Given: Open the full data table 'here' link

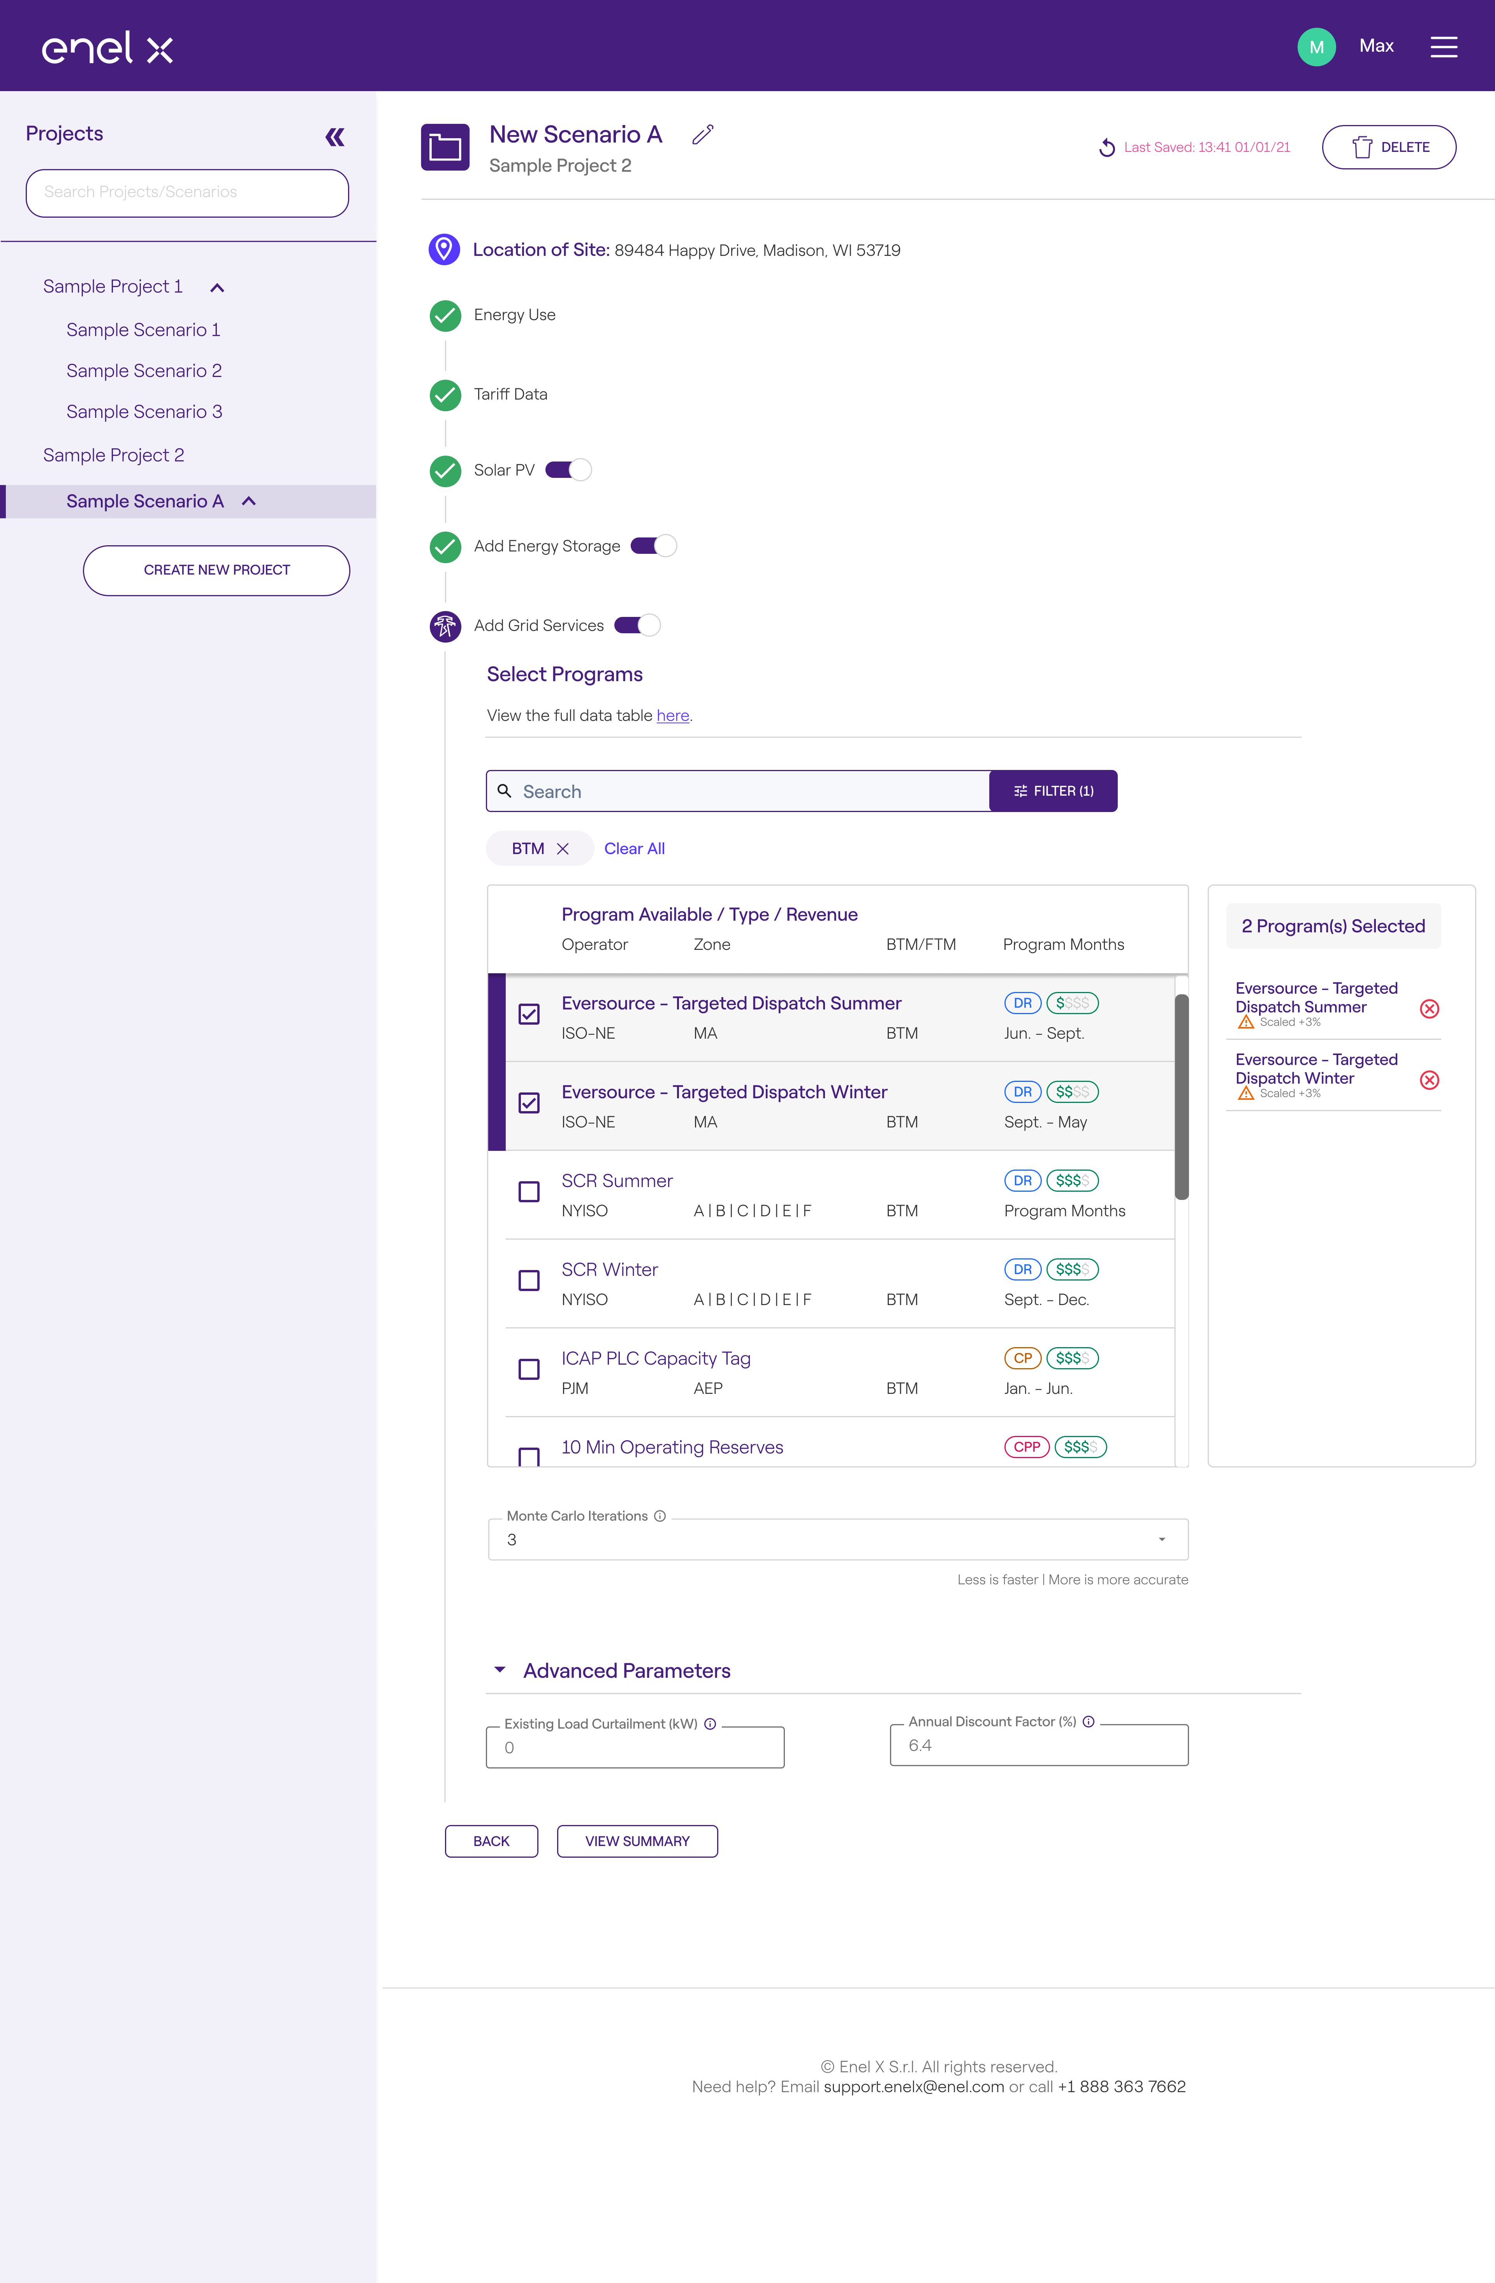Looking at the screenshot, I should click(x=672, y=715).
